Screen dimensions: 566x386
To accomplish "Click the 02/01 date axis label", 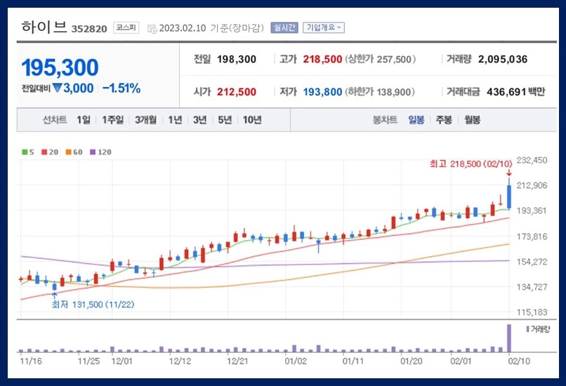I will [461, 361].
